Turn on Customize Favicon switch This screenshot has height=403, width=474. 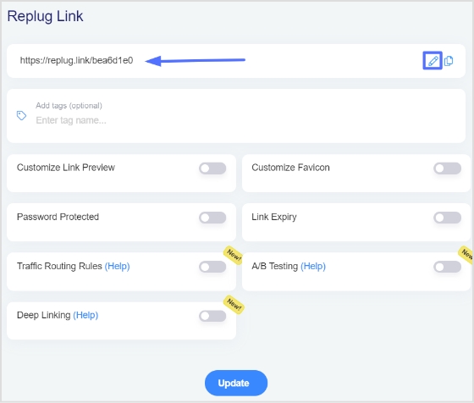click(448, 168)
